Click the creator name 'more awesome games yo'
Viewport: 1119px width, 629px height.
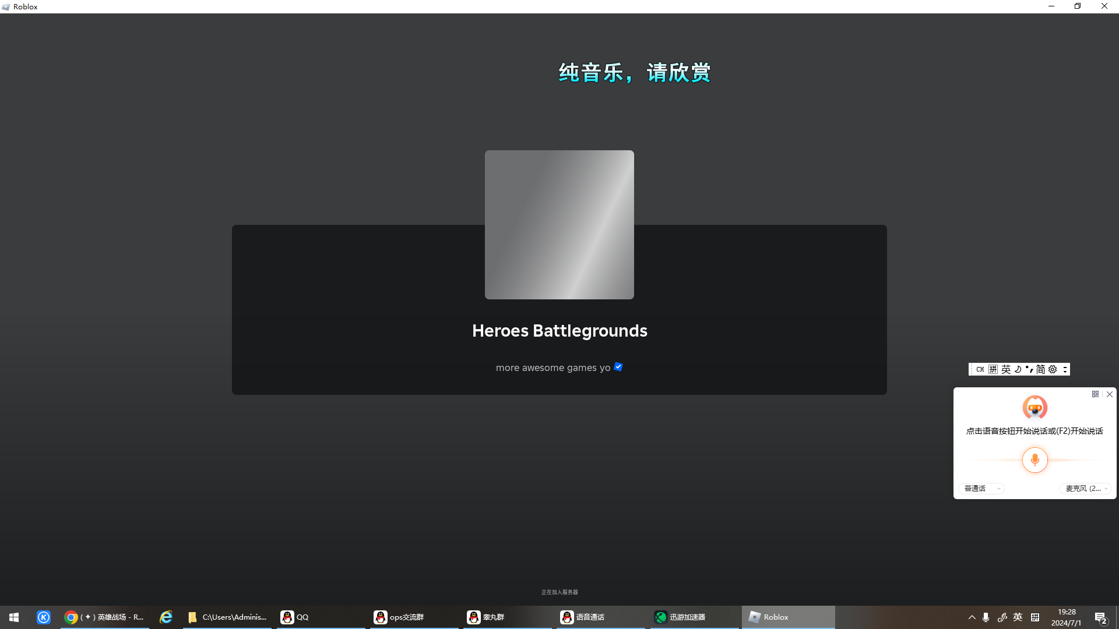tap(553, 367)
